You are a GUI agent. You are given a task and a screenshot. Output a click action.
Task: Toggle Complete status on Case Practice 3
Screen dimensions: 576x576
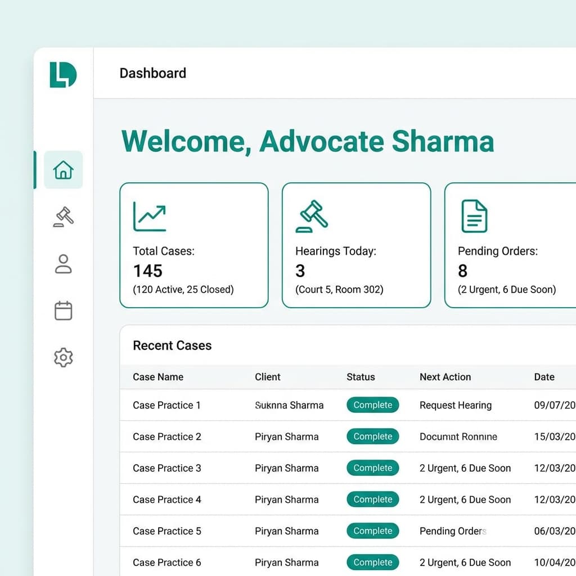point(372,468)
